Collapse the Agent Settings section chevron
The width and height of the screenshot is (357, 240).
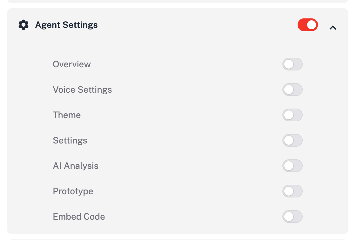[333, 28]
